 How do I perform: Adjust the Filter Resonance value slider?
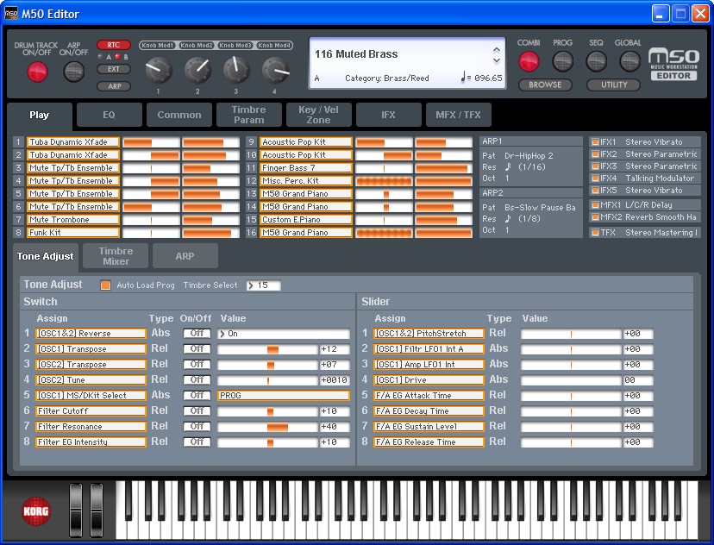click(267, 427)
